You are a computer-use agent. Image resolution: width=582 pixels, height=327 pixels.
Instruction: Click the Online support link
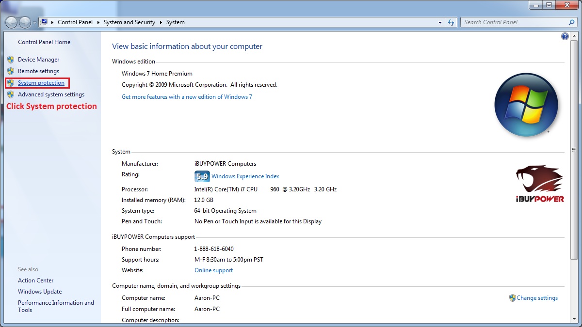213,270
